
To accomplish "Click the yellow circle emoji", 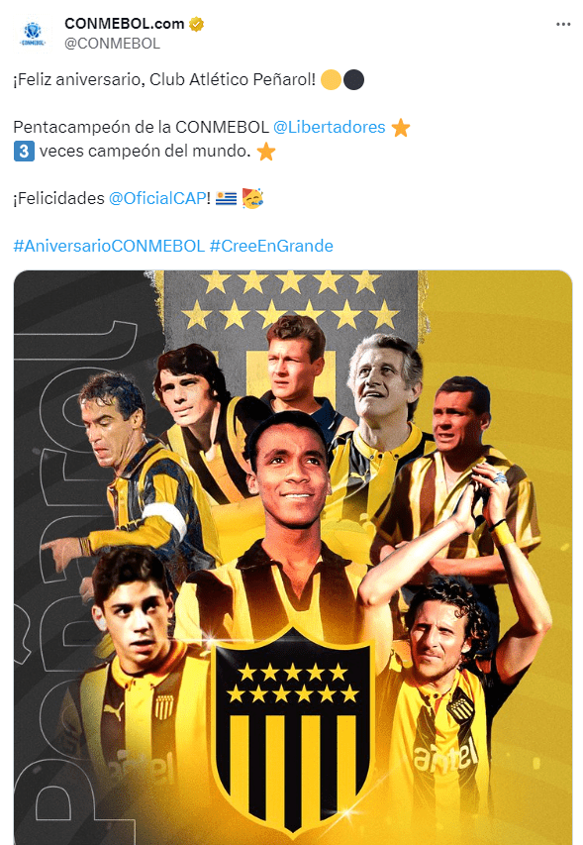I will click(331, 80).
